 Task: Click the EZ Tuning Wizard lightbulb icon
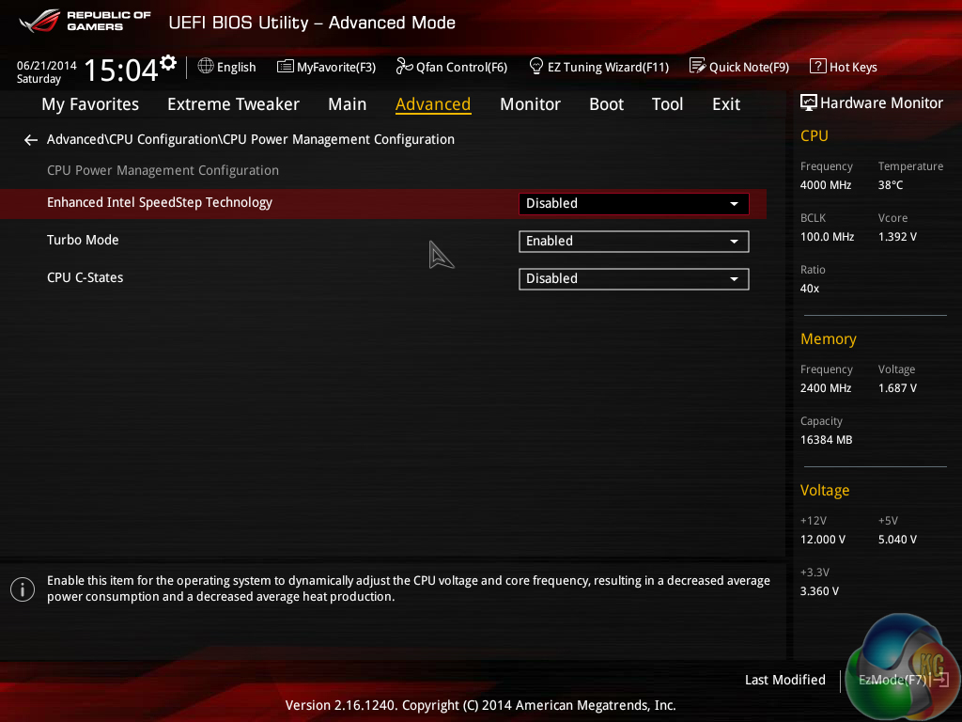tap(535, 66)
